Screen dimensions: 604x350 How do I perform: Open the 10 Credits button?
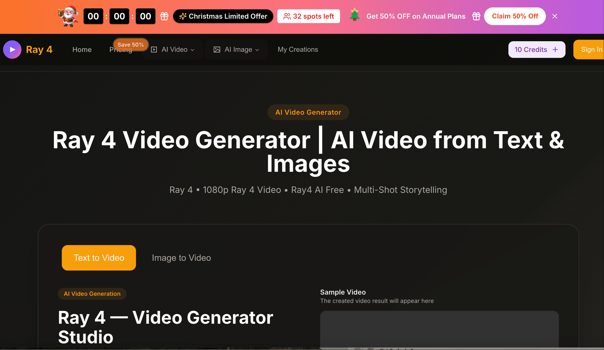click(531, 50)
